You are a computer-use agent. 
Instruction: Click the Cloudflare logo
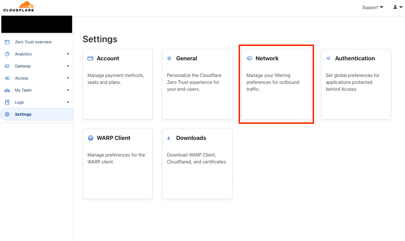pyautogui.click(x=19, y=7)
